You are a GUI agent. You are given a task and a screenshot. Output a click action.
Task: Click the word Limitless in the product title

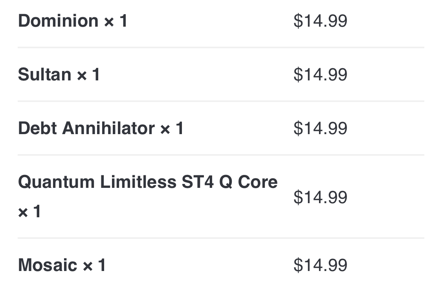point(138,182)
